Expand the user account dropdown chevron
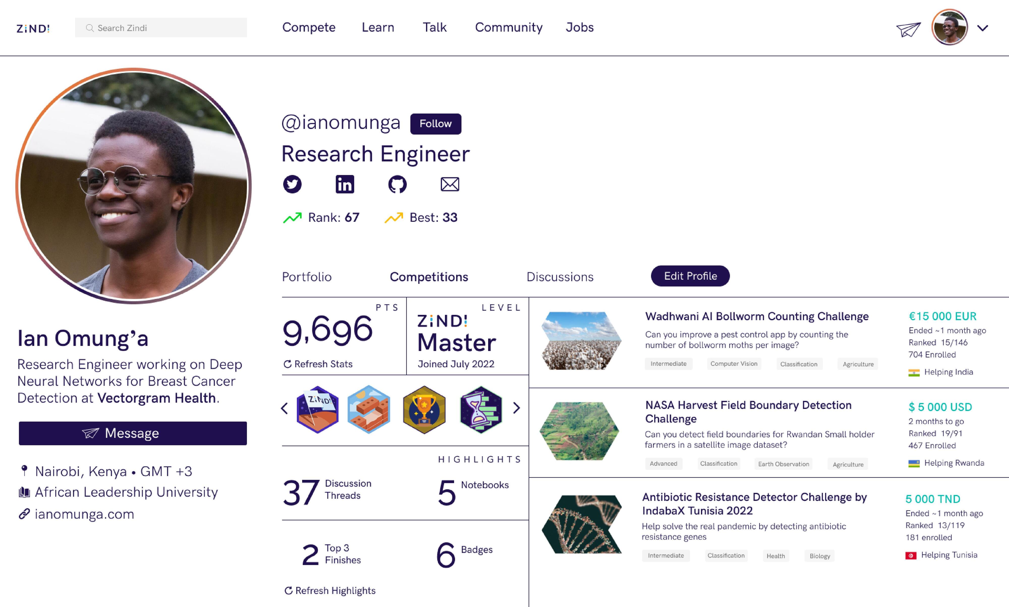The height and width of the screenshot is (607, 1009). [x=983, y=28]
